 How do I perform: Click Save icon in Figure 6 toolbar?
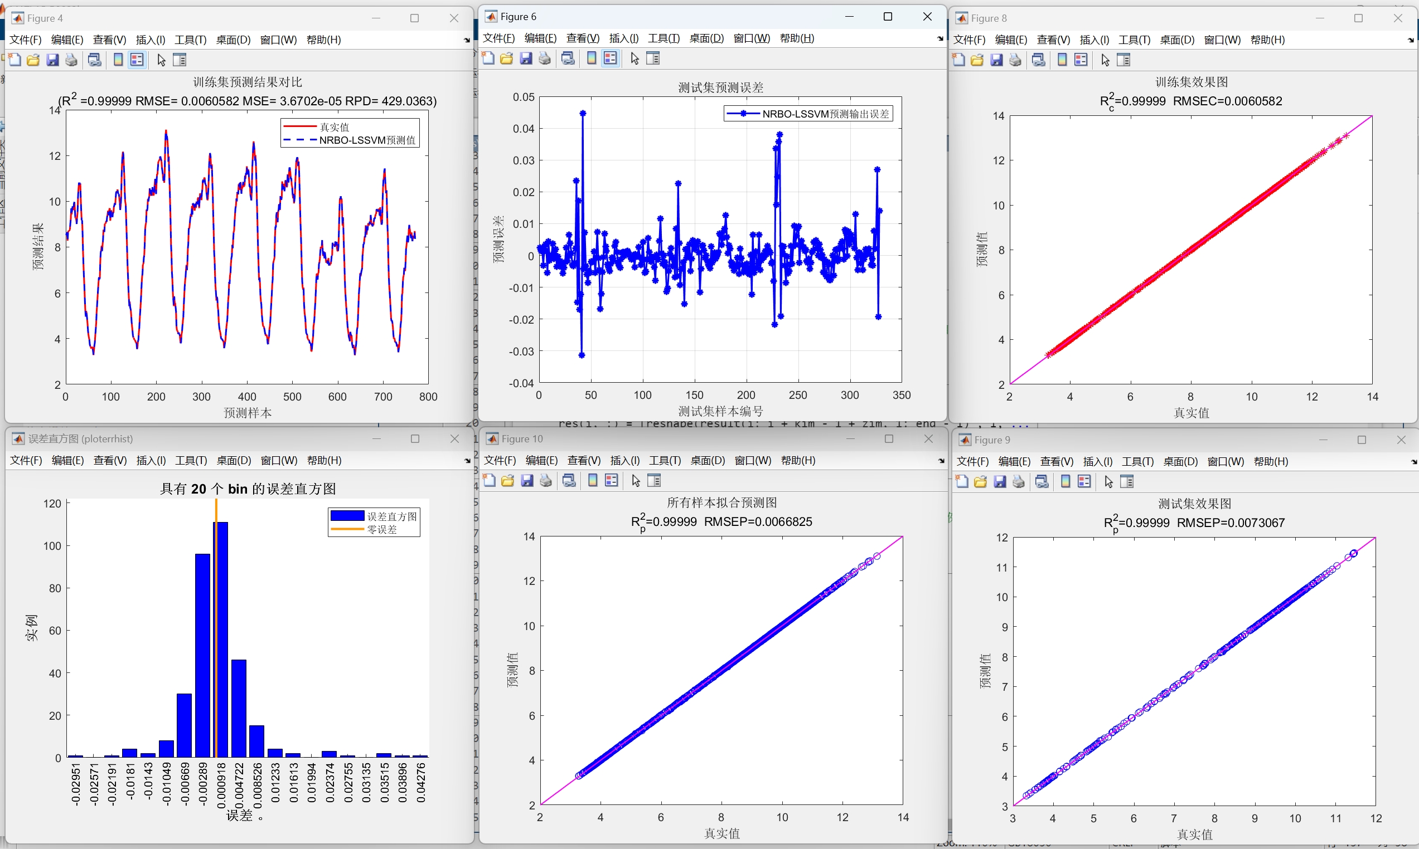(x=525, y=58)
